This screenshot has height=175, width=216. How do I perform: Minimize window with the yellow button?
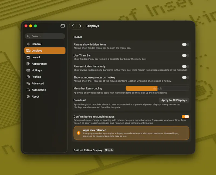tap(31, 26)
